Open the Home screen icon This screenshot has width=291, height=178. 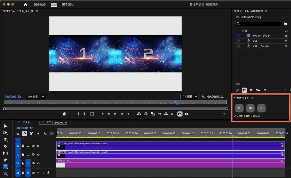point(25,4)
